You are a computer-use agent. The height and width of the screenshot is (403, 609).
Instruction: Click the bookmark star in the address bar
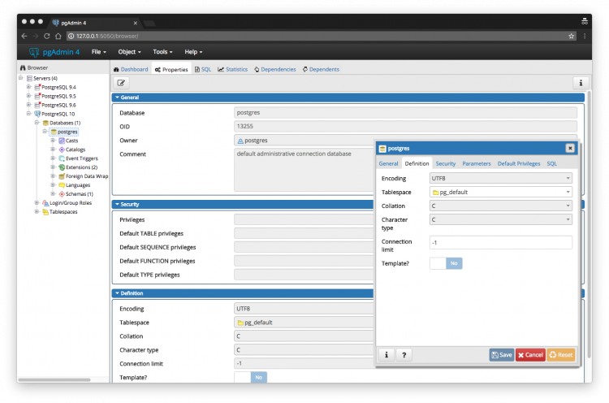pos(572,36)
